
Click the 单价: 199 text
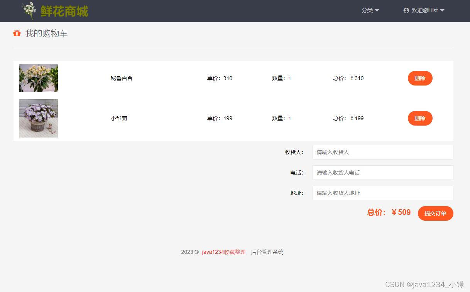220,118
